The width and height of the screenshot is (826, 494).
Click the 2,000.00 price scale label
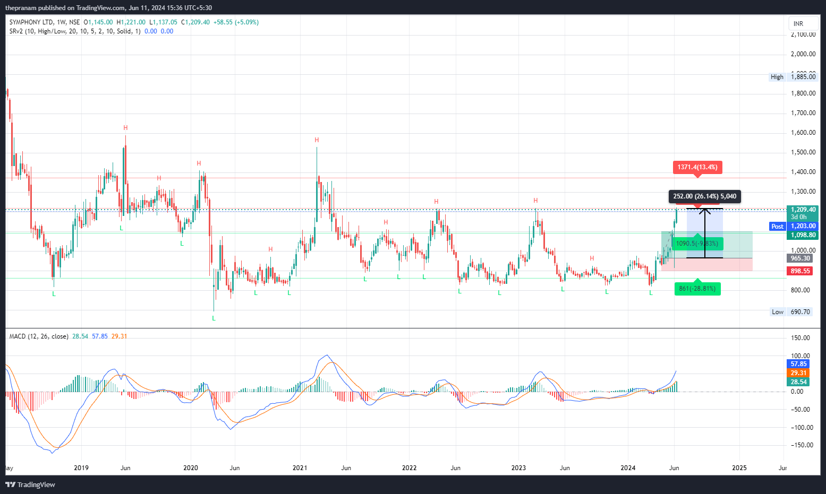click(x=803, y=54)
